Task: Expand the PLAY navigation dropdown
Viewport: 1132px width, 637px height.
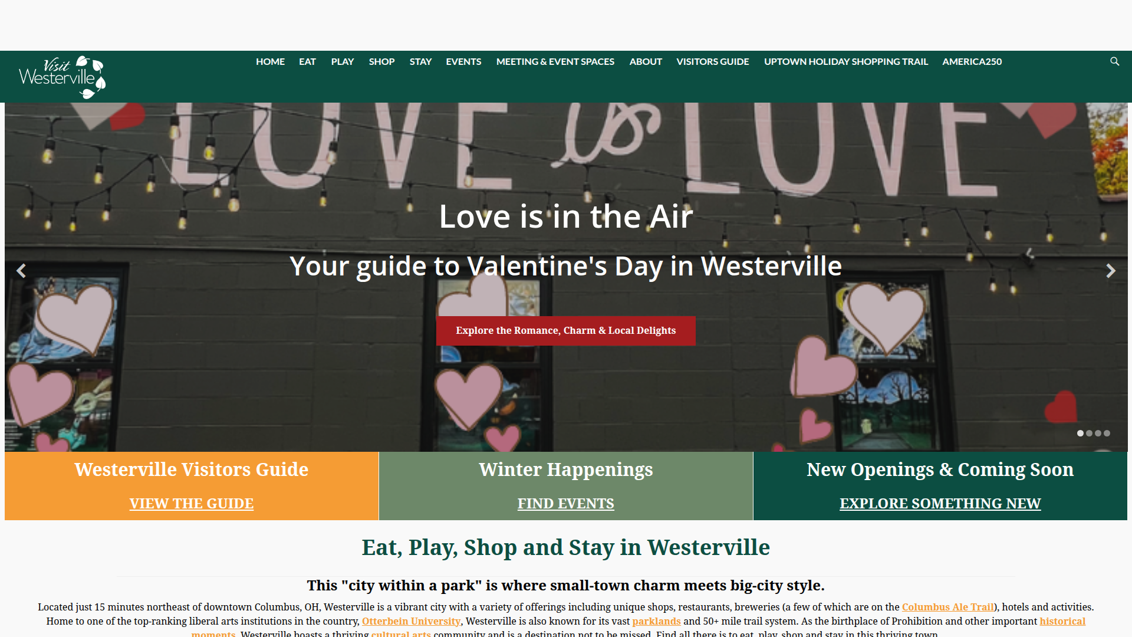Action: click(342, 61)
